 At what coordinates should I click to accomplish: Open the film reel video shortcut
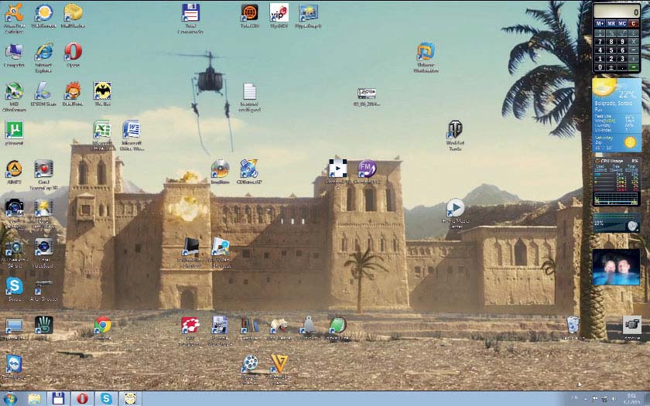249,364
